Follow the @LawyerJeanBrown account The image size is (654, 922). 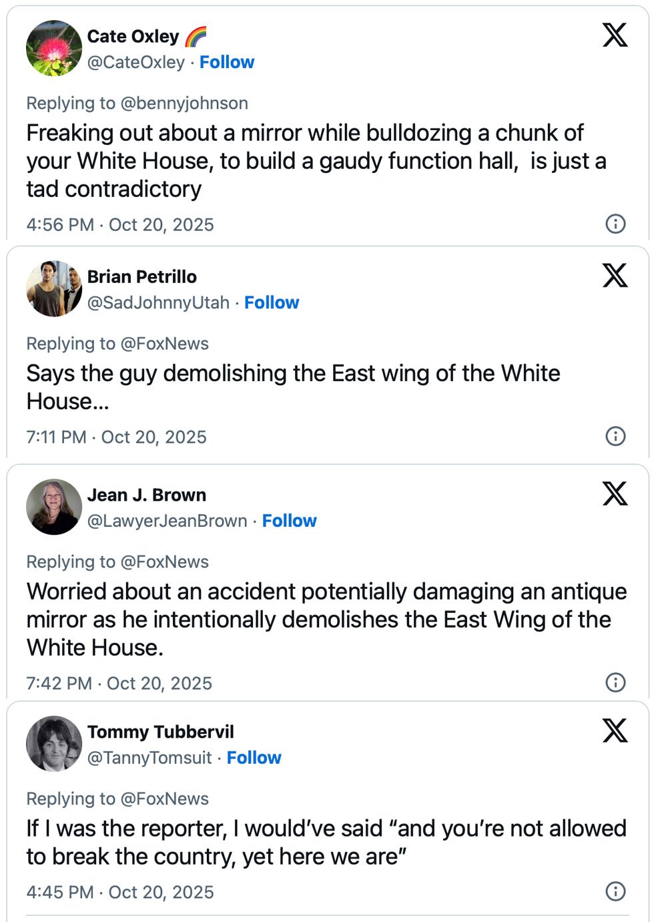[289, 521]
